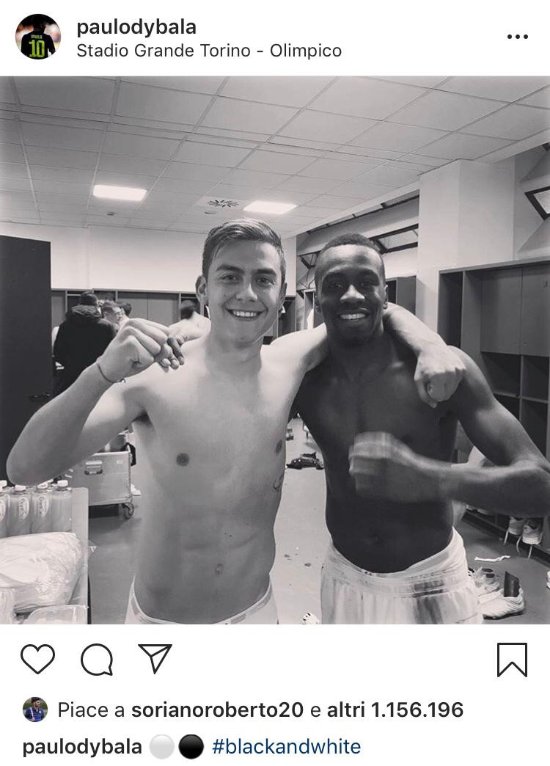
Task: Click the #blackandwhite hashtag
Action: coord(286,747)
